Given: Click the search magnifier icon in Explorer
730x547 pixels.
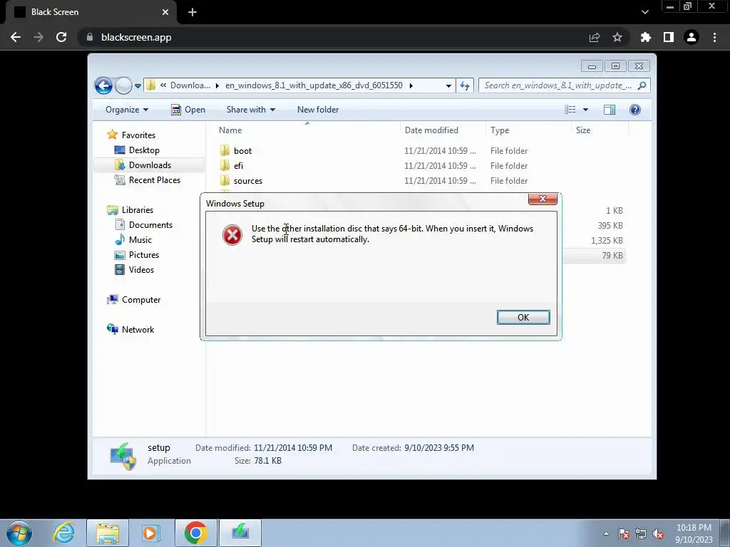Looking at the screenshot, I should click(642, 85).
